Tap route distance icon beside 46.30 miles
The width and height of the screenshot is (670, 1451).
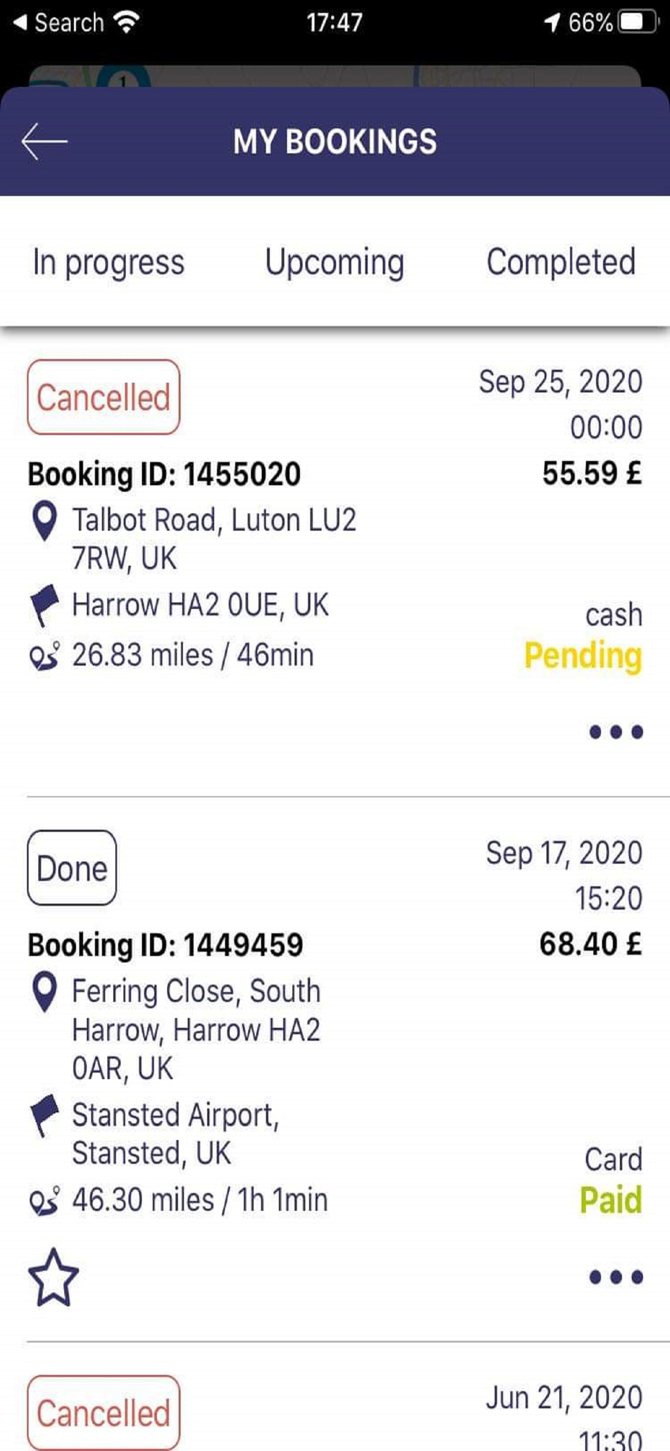44,1200
